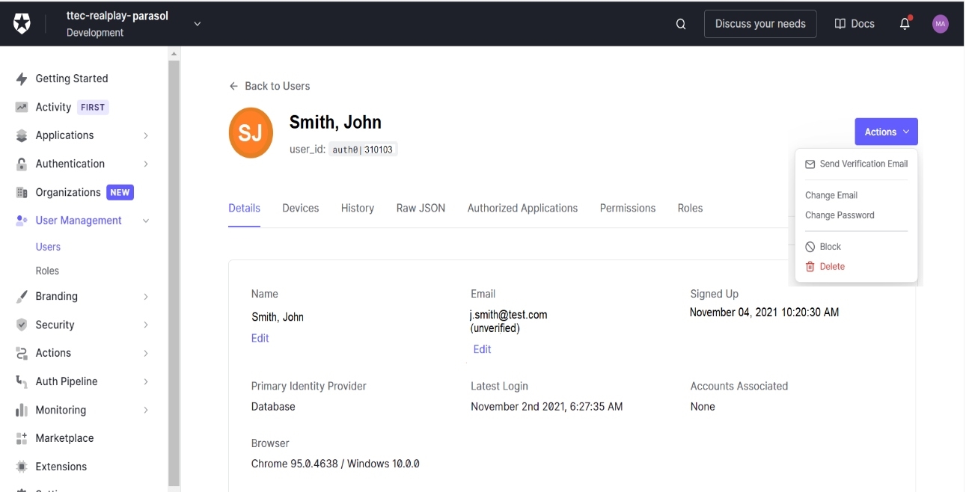The image size is (966, 492).
Task: Click the sidebar vertical scrollbar
Action: [x=174, y=269]
